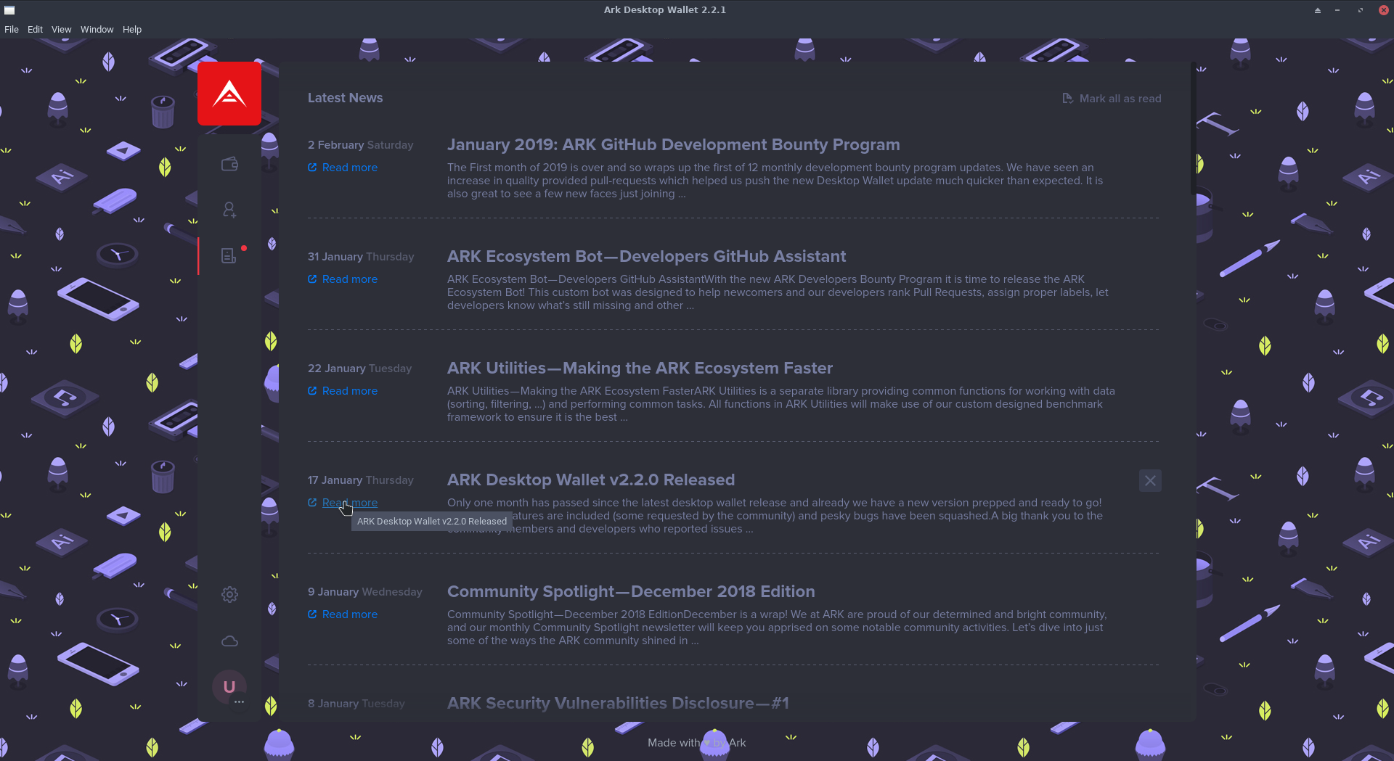Select the cloud/network sidebar icon

coord(229,641)
